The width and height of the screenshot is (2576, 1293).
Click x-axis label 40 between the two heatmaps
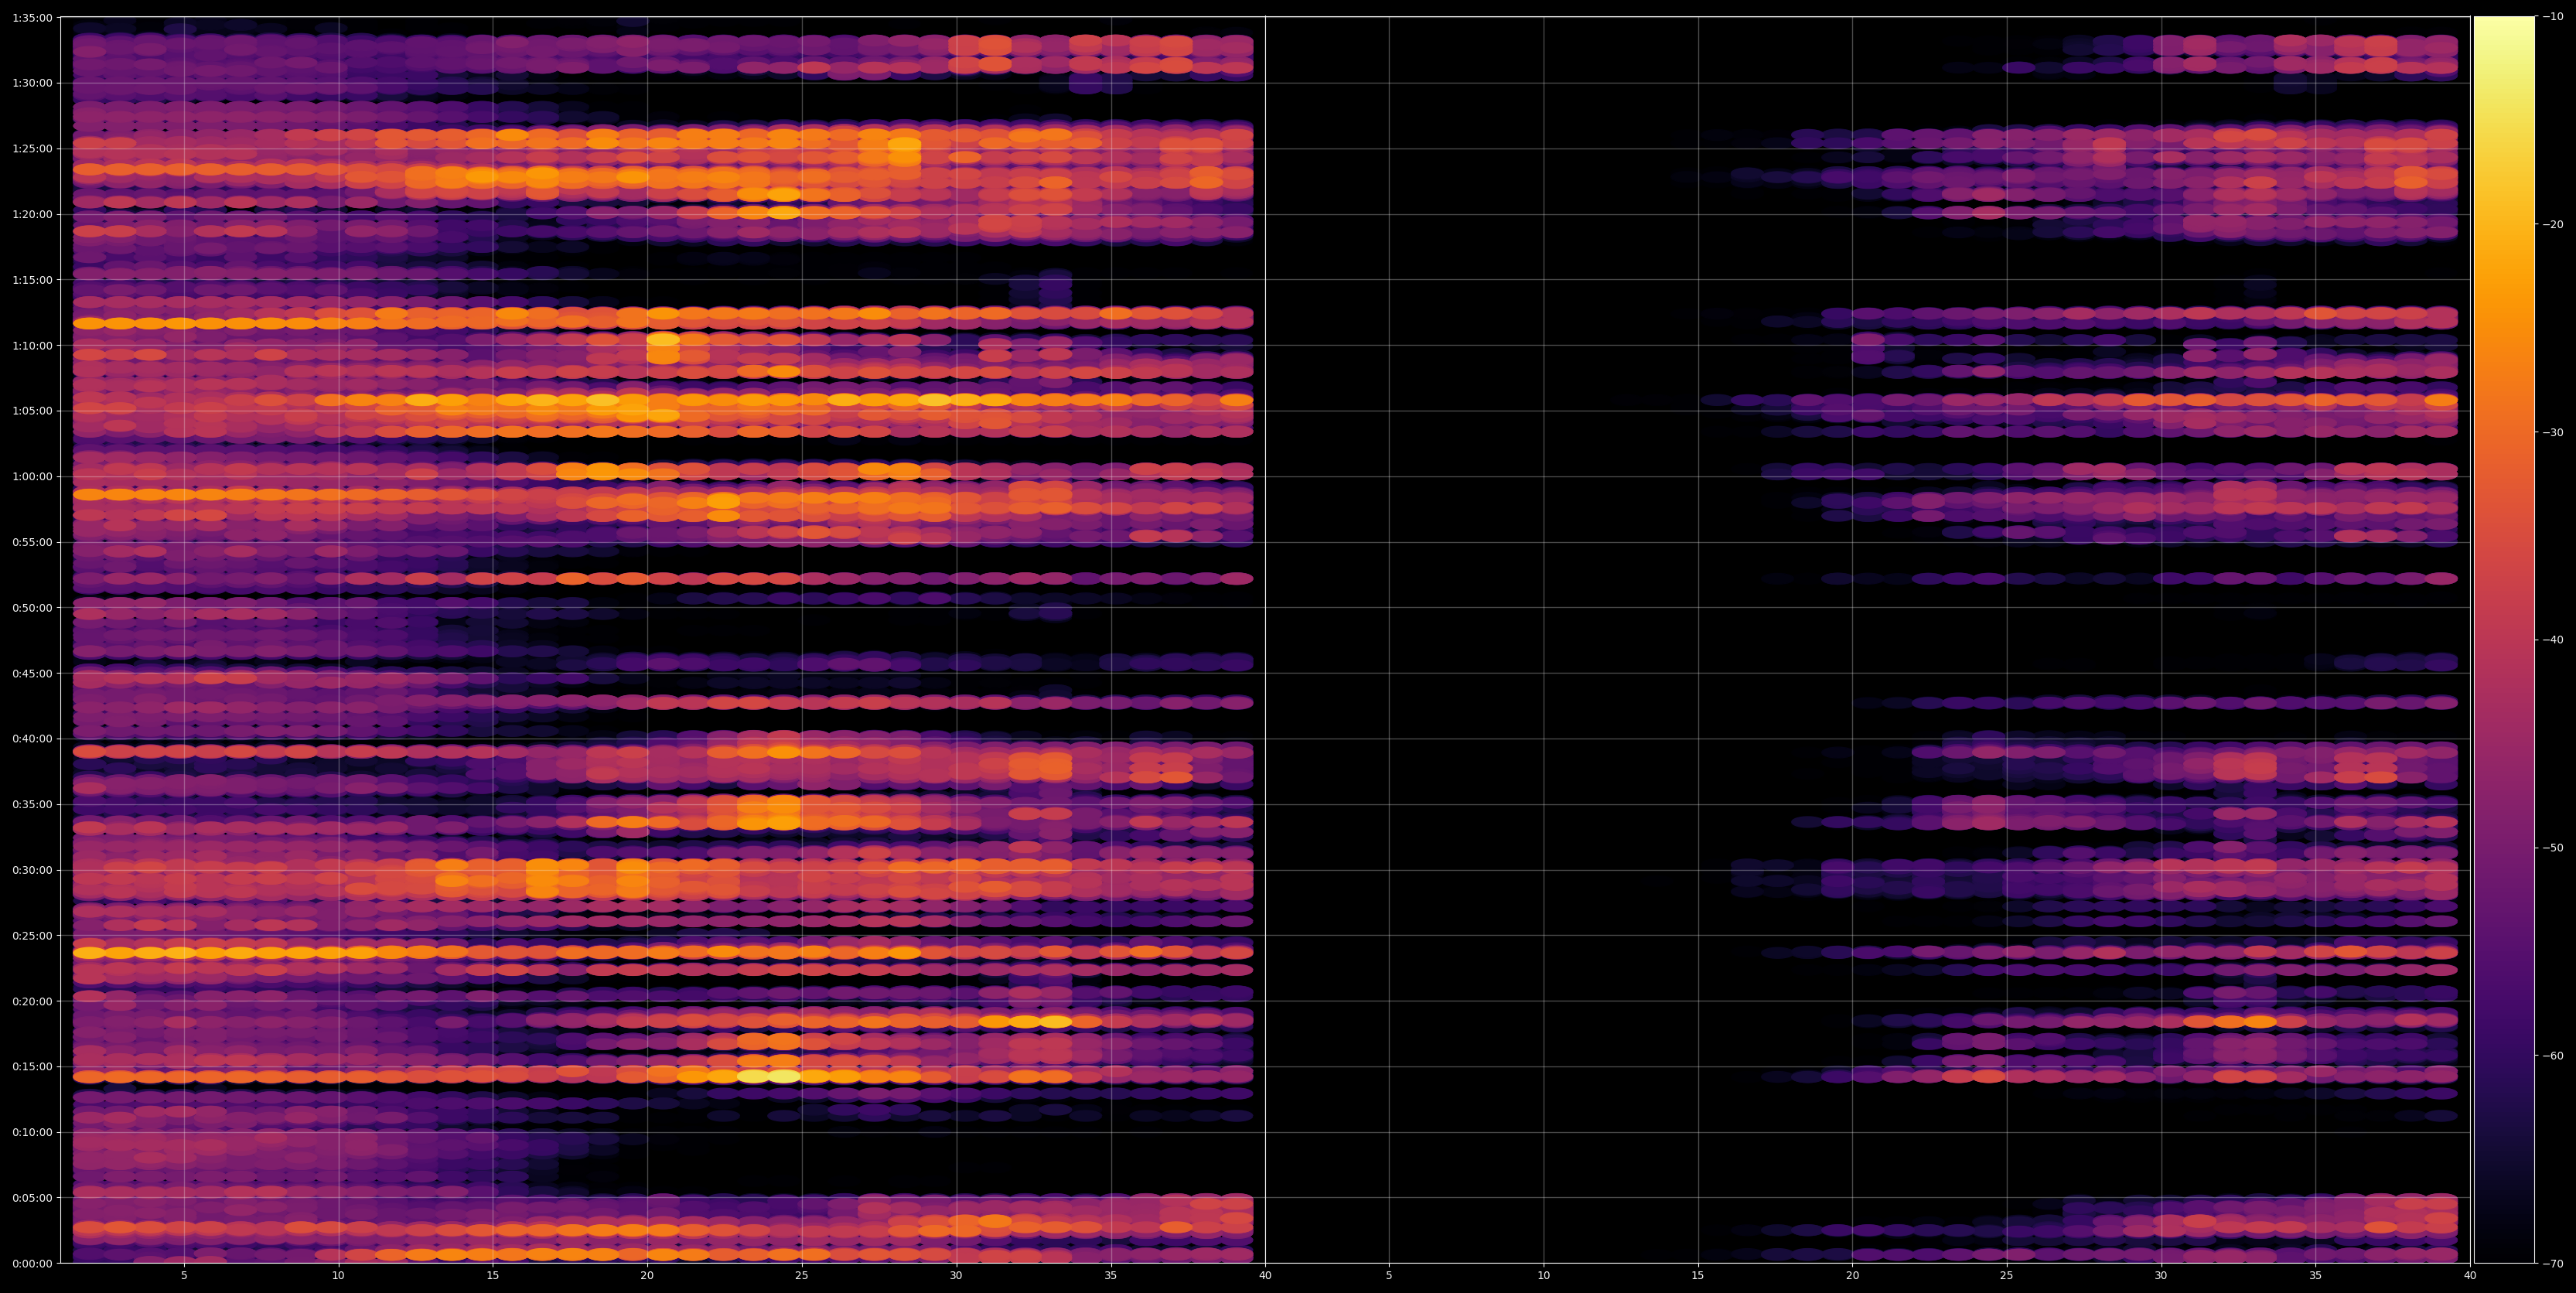(1265, 1276)
